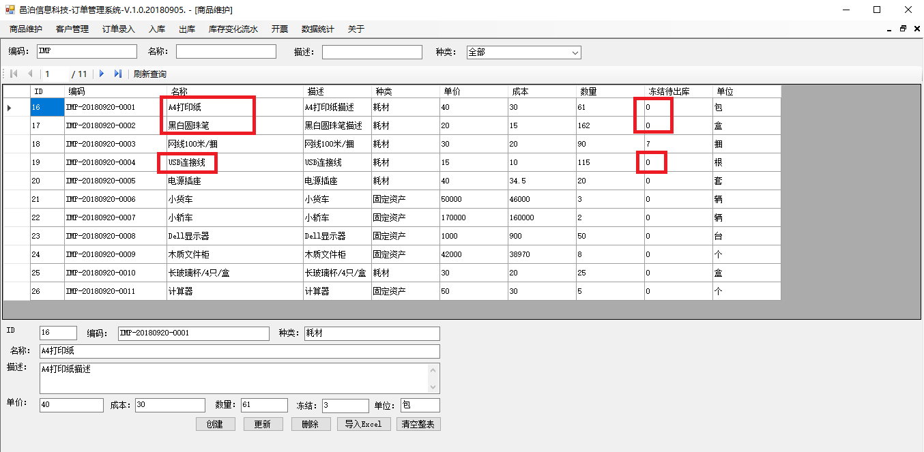Jump to the last page navigator icon
This screenshot has height=452, width=924.
pos(118,74)
